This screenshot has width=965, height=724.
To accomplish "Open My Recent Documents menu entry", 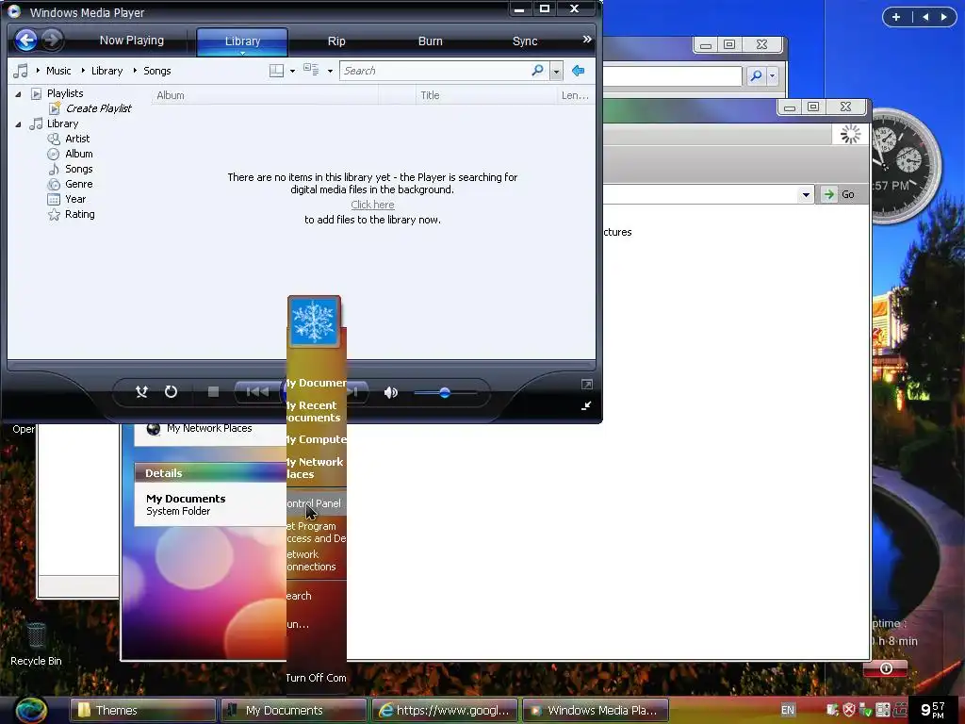I will 316,411.
